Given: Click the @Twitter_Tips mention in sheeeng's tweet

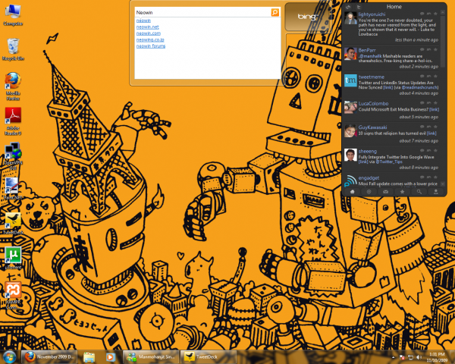Looking at the screenshot, I should tap(389, 162).
